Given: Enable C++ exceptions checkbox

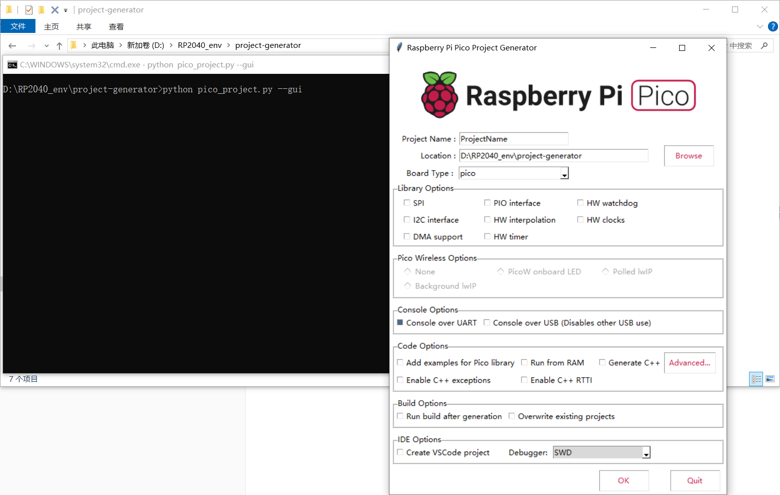Looking at the screenshot, I should [x=400, y=380].
